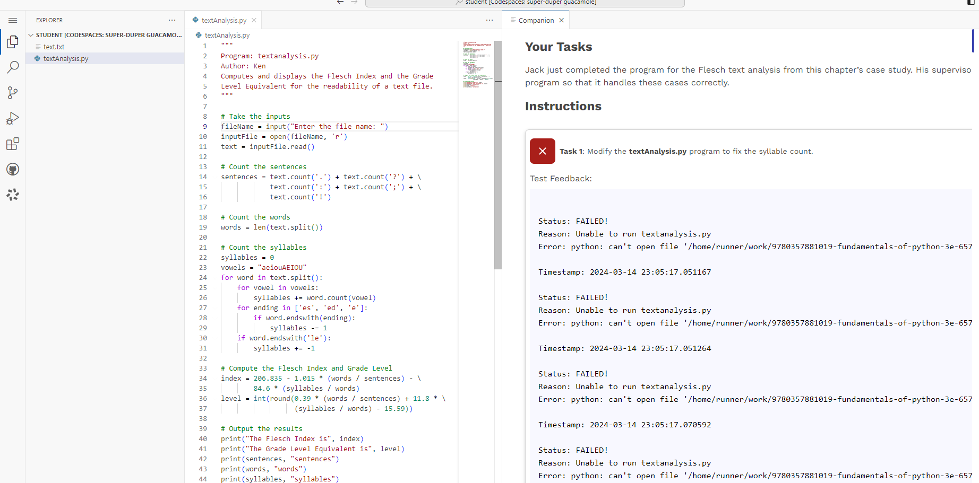This screenshot has width=979, height=483.
Task: Click the browser forward arrow
Action: [x=355, y=3]
